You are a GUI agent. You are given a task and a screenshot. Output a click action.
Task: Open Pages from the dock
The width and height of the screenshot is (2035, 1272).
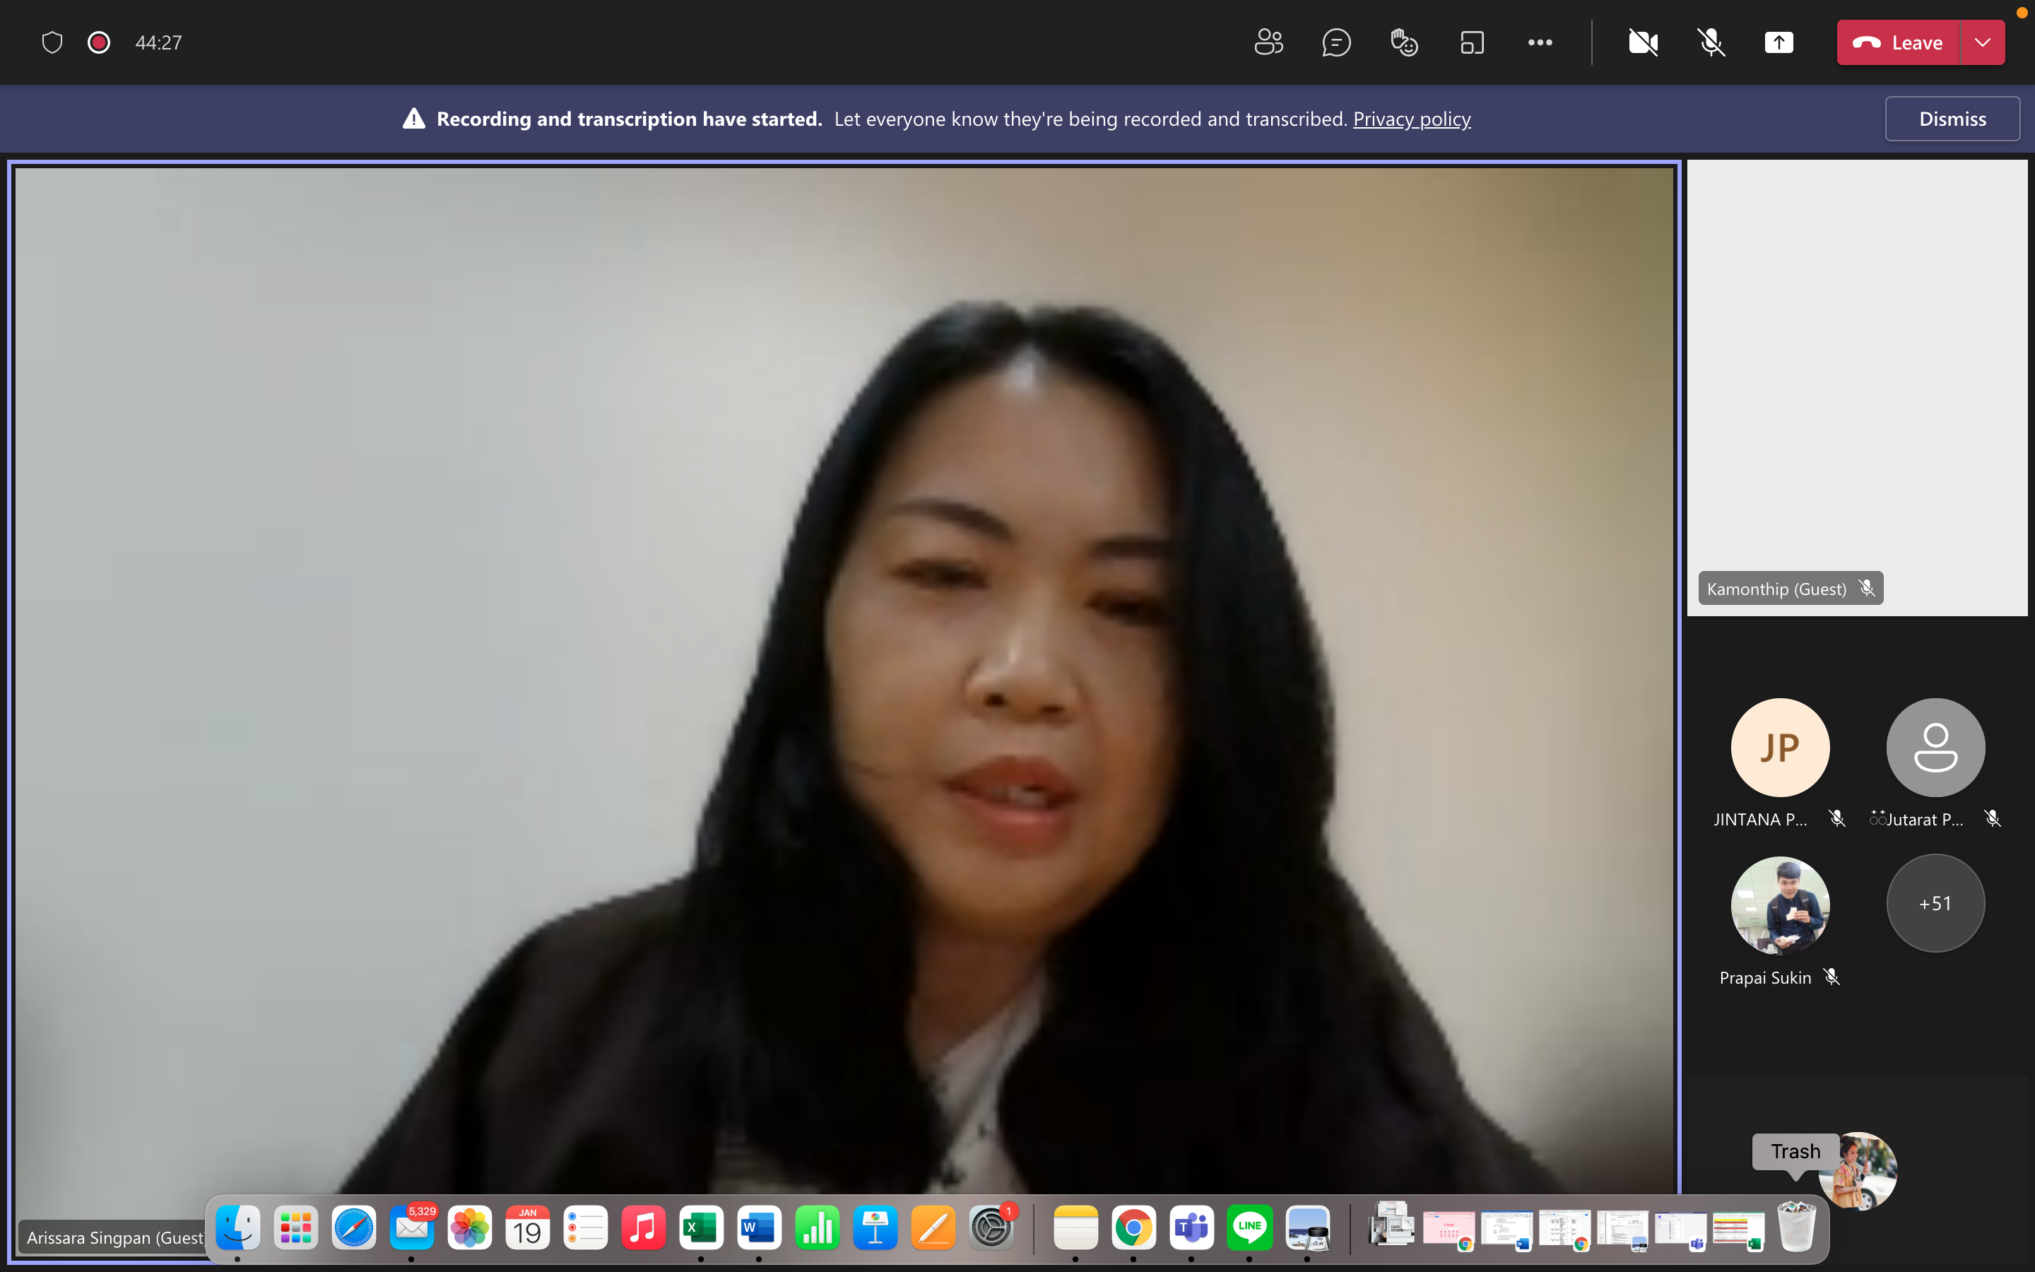click(x=933, y=1228)
